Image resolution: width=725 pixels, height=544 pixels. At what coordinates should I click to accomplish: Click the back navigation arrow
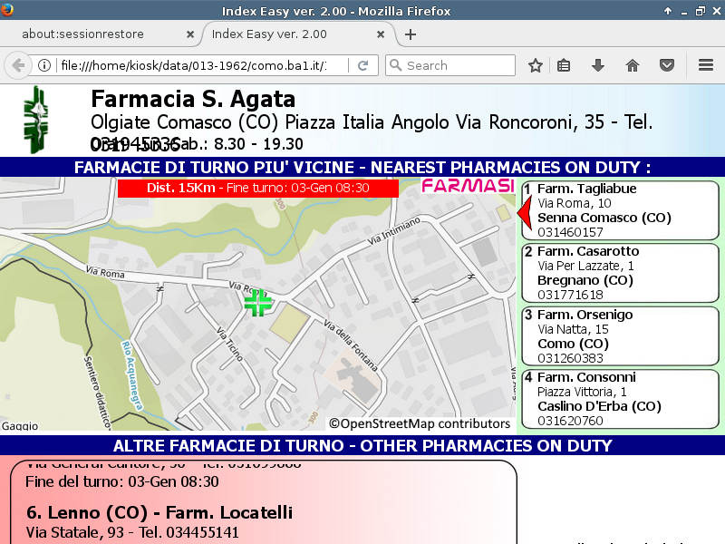(17, 65)
